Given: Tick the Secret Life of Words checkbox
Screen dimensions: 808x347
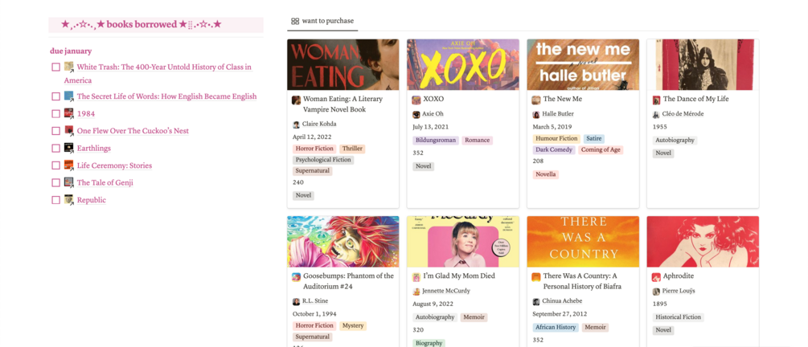Looking at the screenshot, I should (x=55, y=96).
